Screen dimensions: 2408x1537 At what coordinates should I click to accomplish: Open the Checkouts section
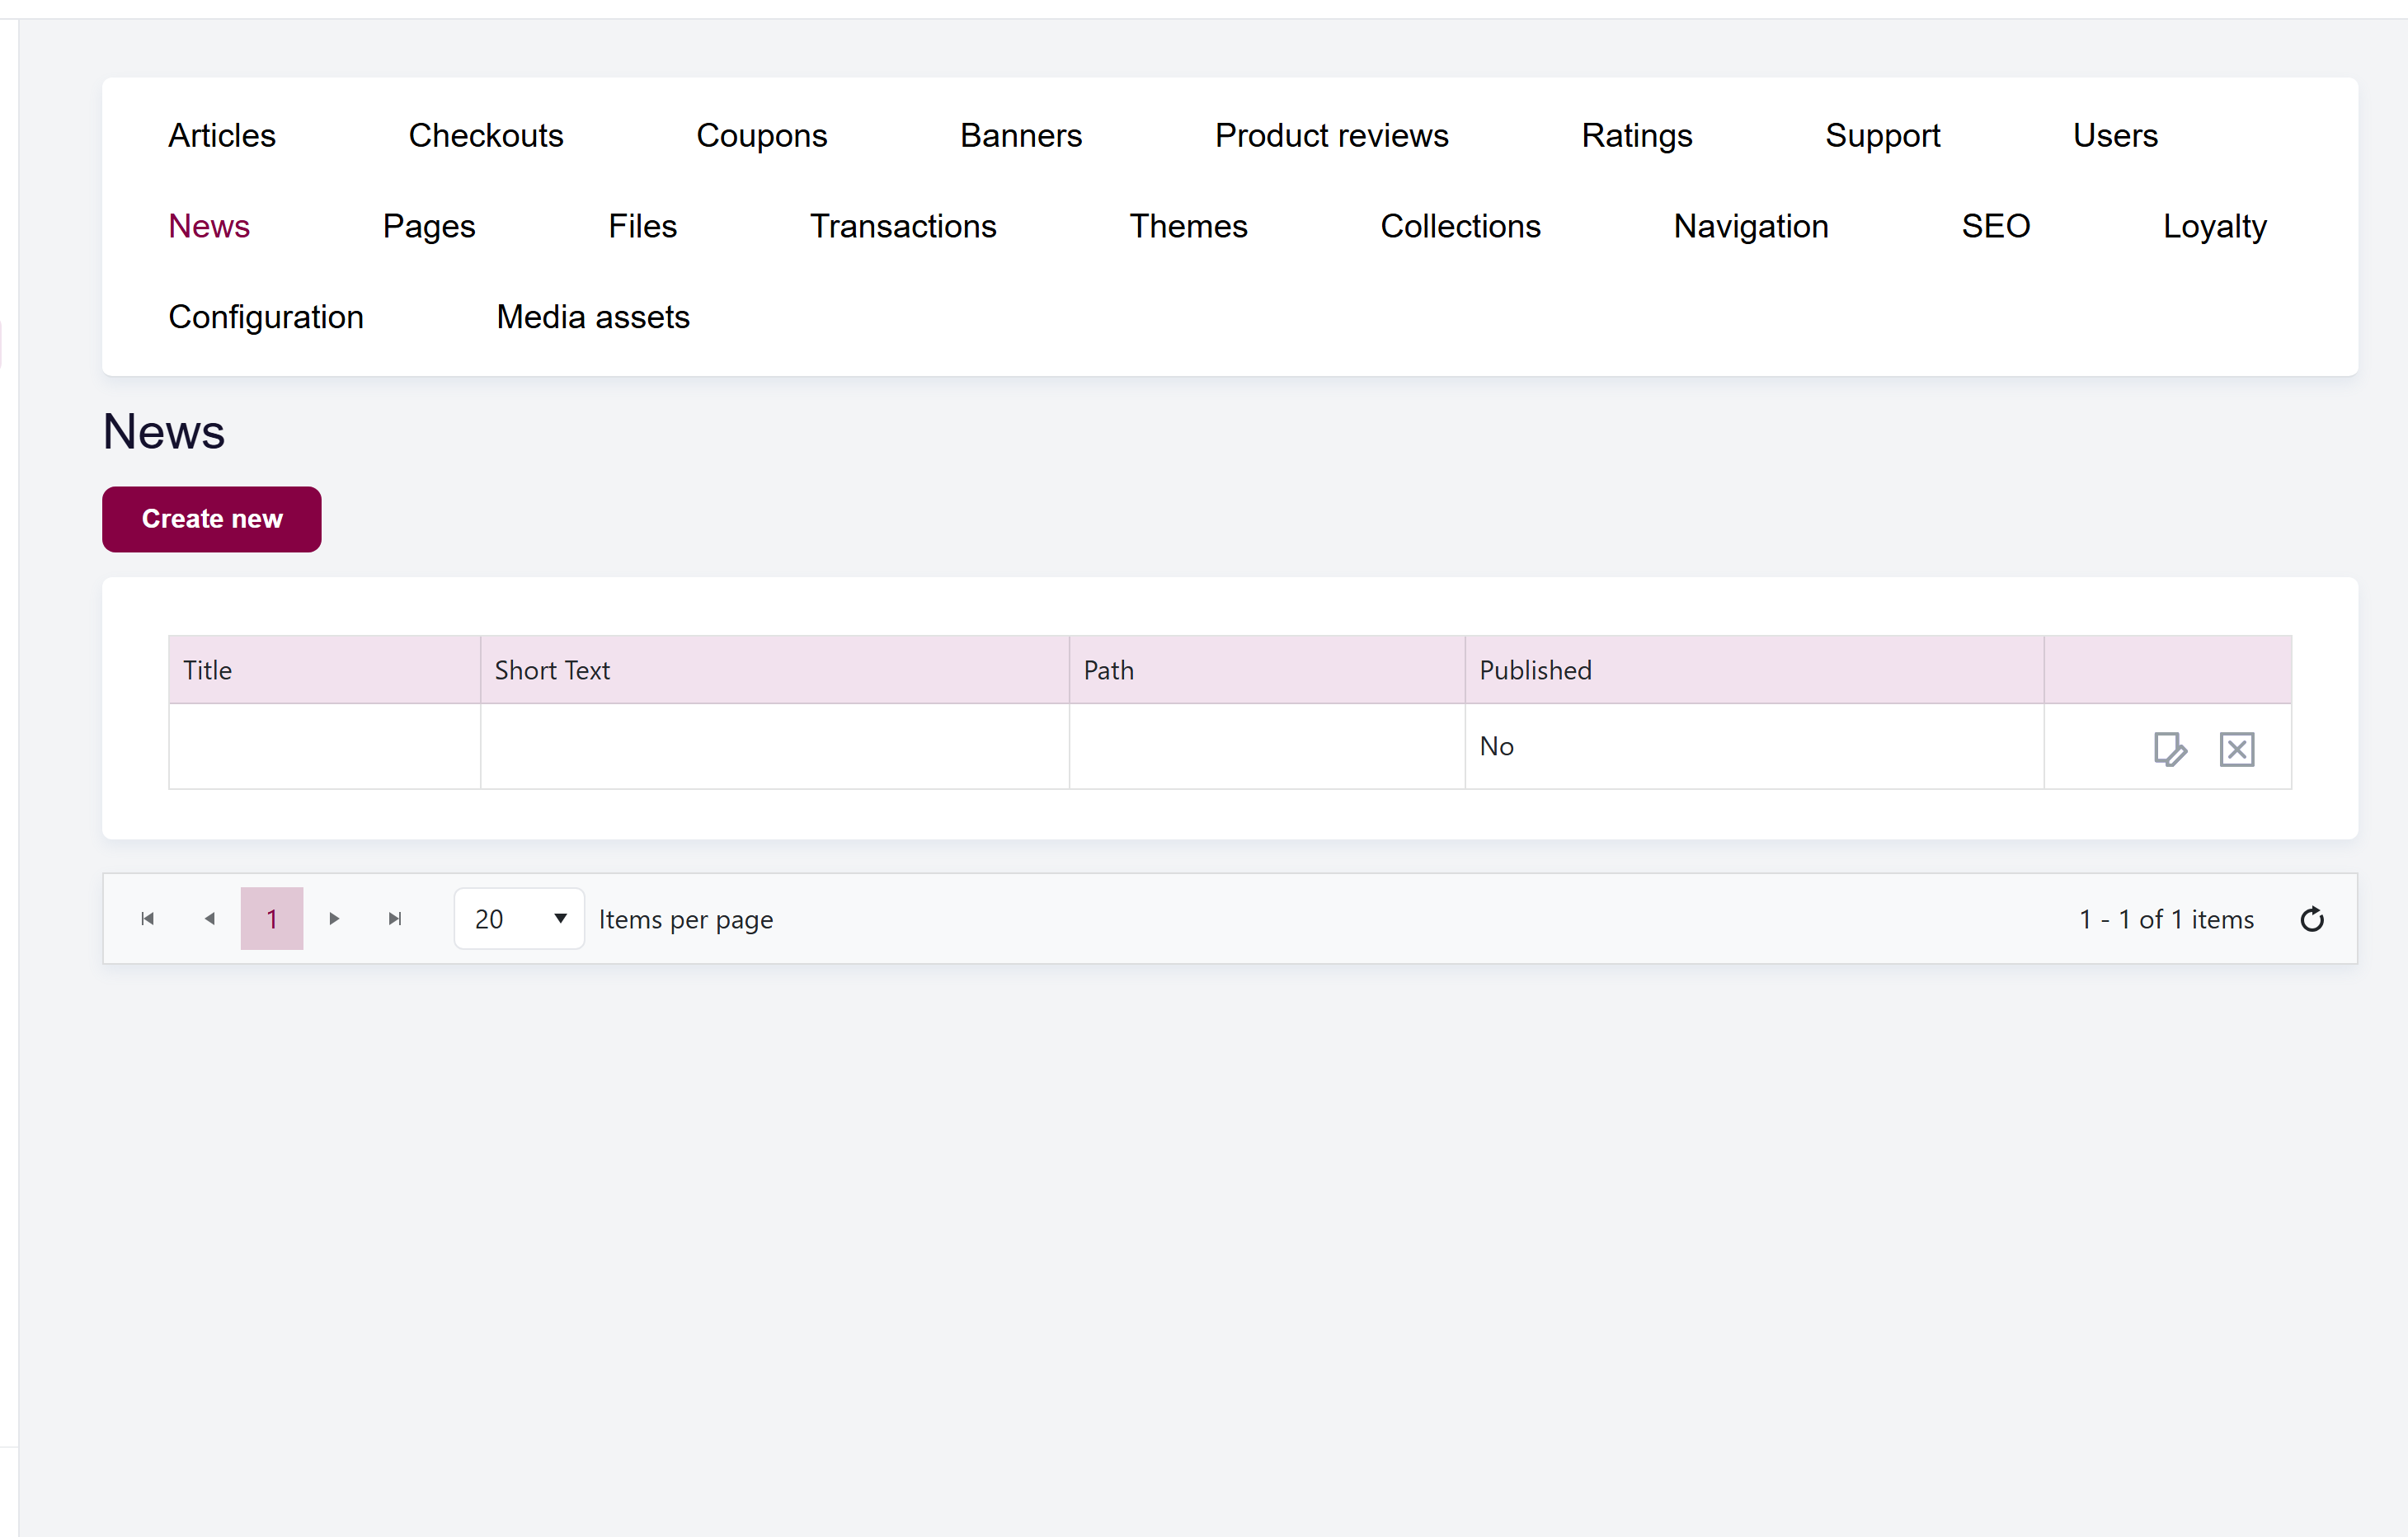486,135
